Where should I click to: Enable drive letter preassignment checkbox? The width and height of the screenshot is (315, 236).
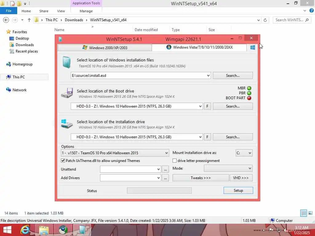pos(175,160)
